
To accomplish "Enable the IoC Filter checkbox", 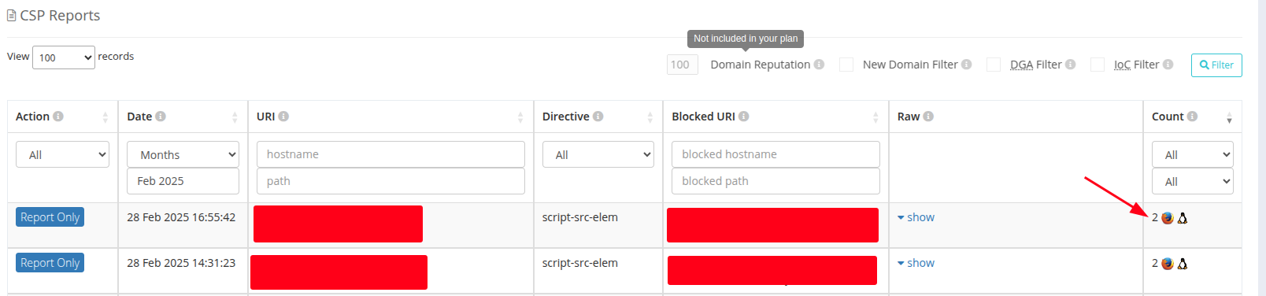I will coord(1098,65).
